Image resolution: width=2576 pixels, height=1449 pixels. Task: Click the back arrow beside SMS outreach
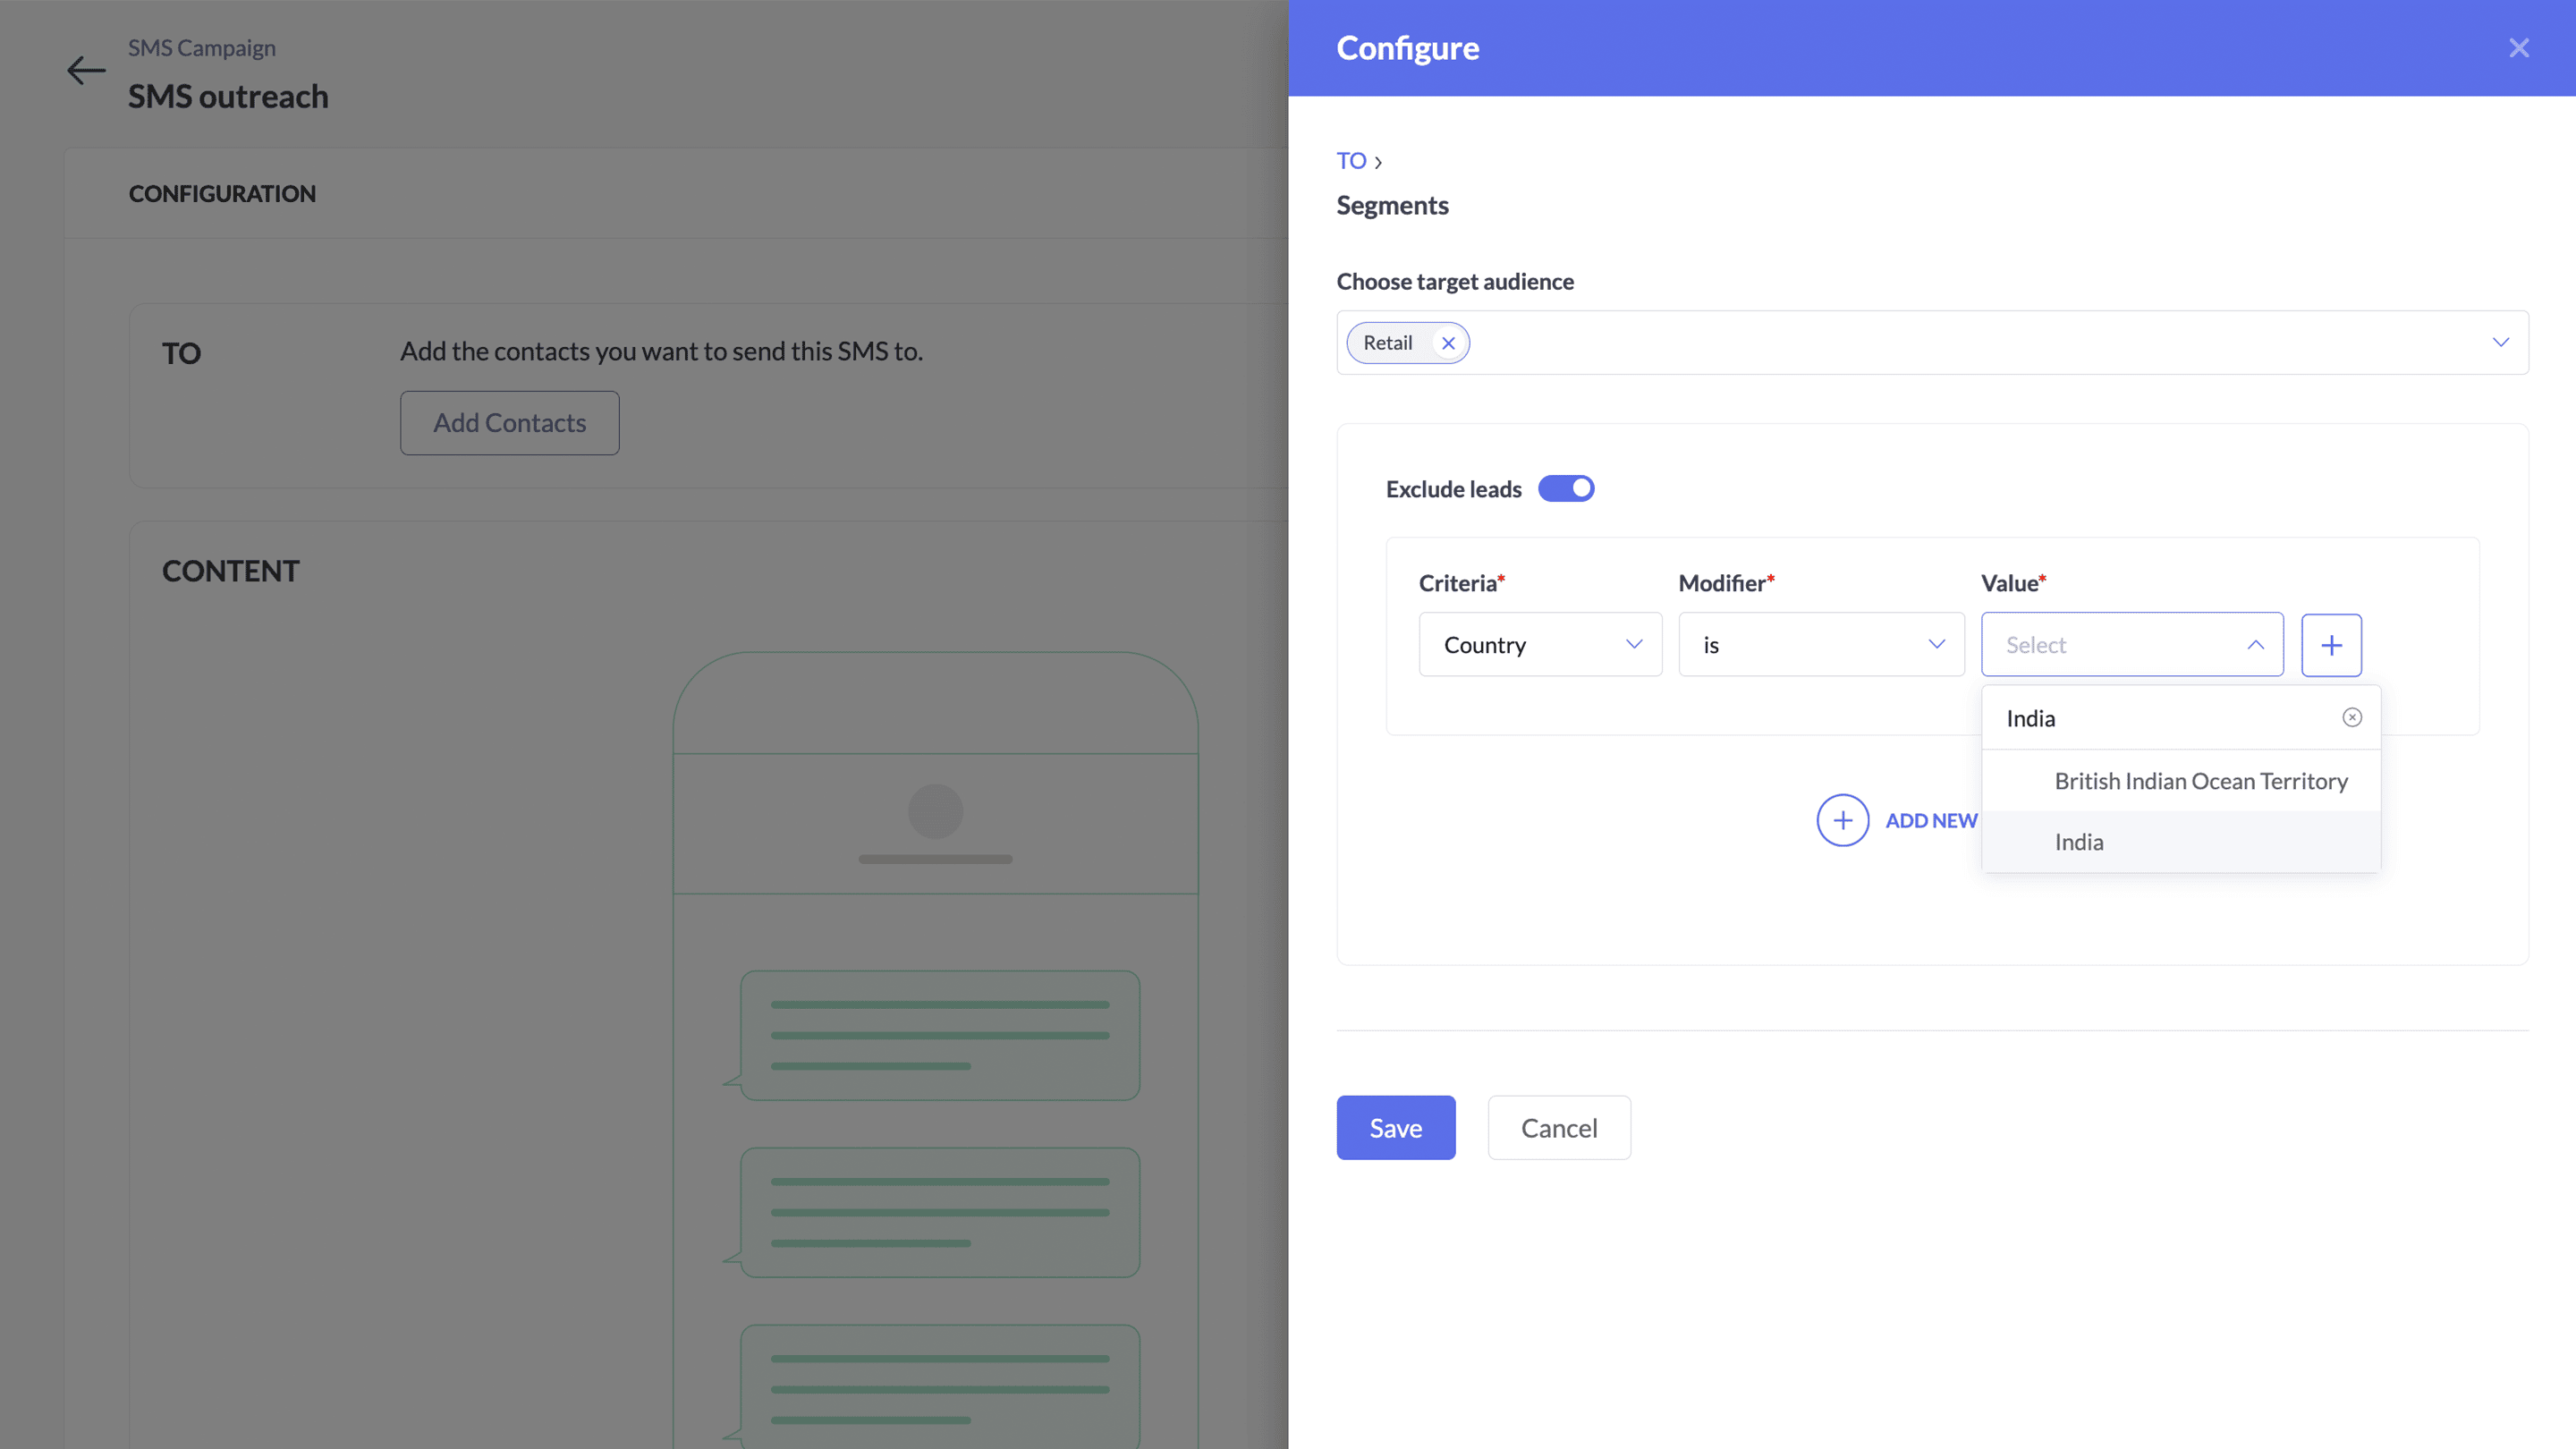(x=86, y=70)
